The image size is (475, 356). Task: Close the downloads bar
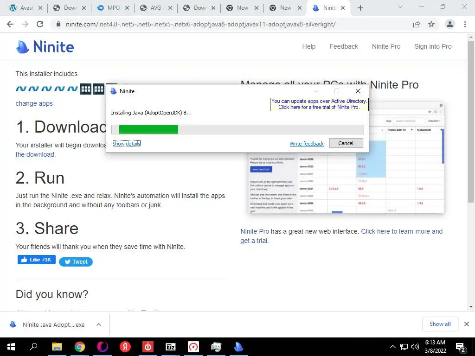click(x=467, y=324)
